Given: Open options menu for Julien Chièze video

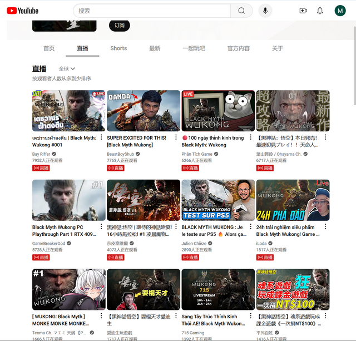Looking at the screenshot, I should pyautogui.click(x=251, y=226).
